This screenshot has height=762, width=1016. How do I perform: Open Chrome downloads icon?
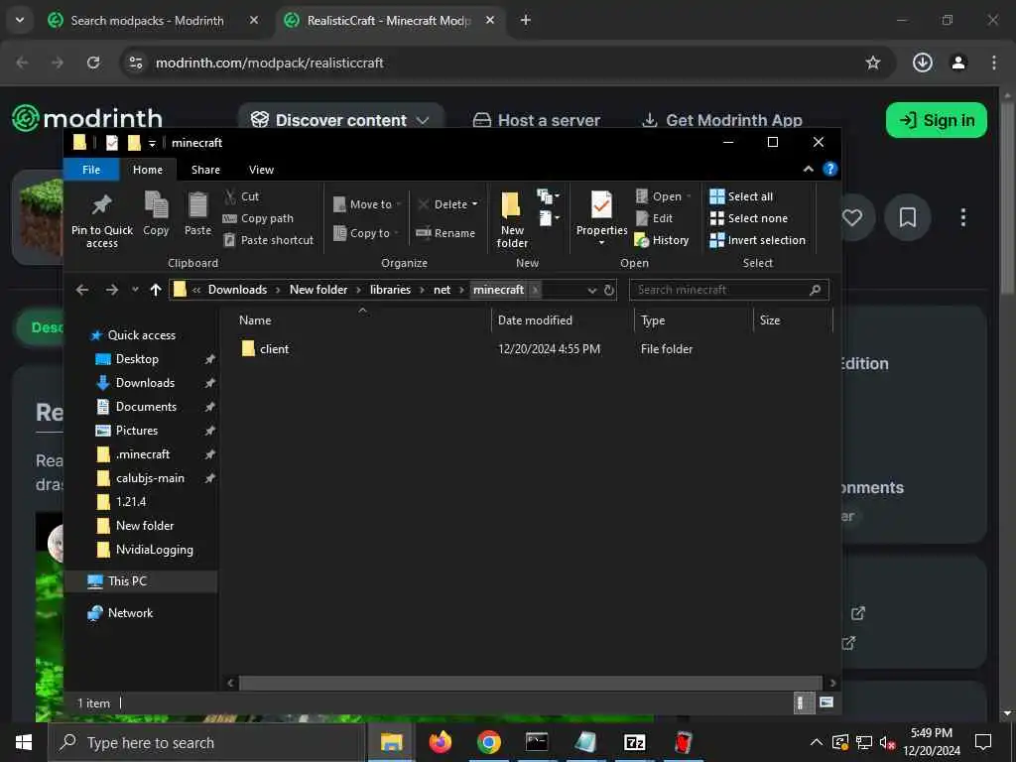tap(923, 63)
